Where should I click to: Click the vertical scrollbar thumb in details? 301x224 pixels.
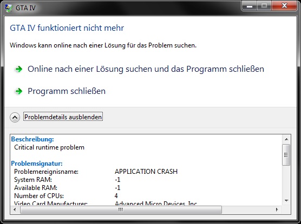pyautogui.click(x=286, y=155)
